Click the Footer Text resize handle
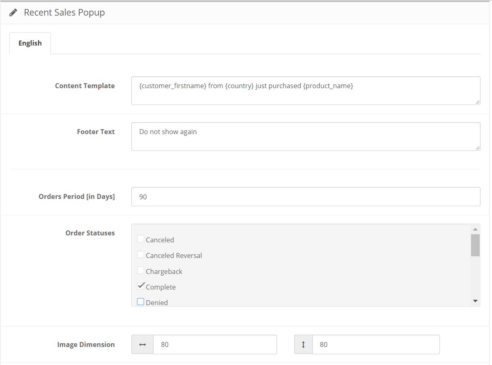492x365 pixels. click(x=478, y=148)
